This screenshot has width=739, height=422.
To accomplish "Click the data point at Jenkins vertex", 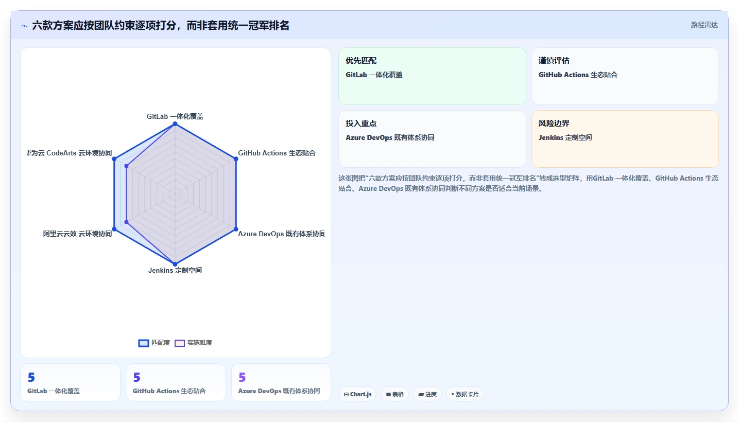I will point(175,263).
